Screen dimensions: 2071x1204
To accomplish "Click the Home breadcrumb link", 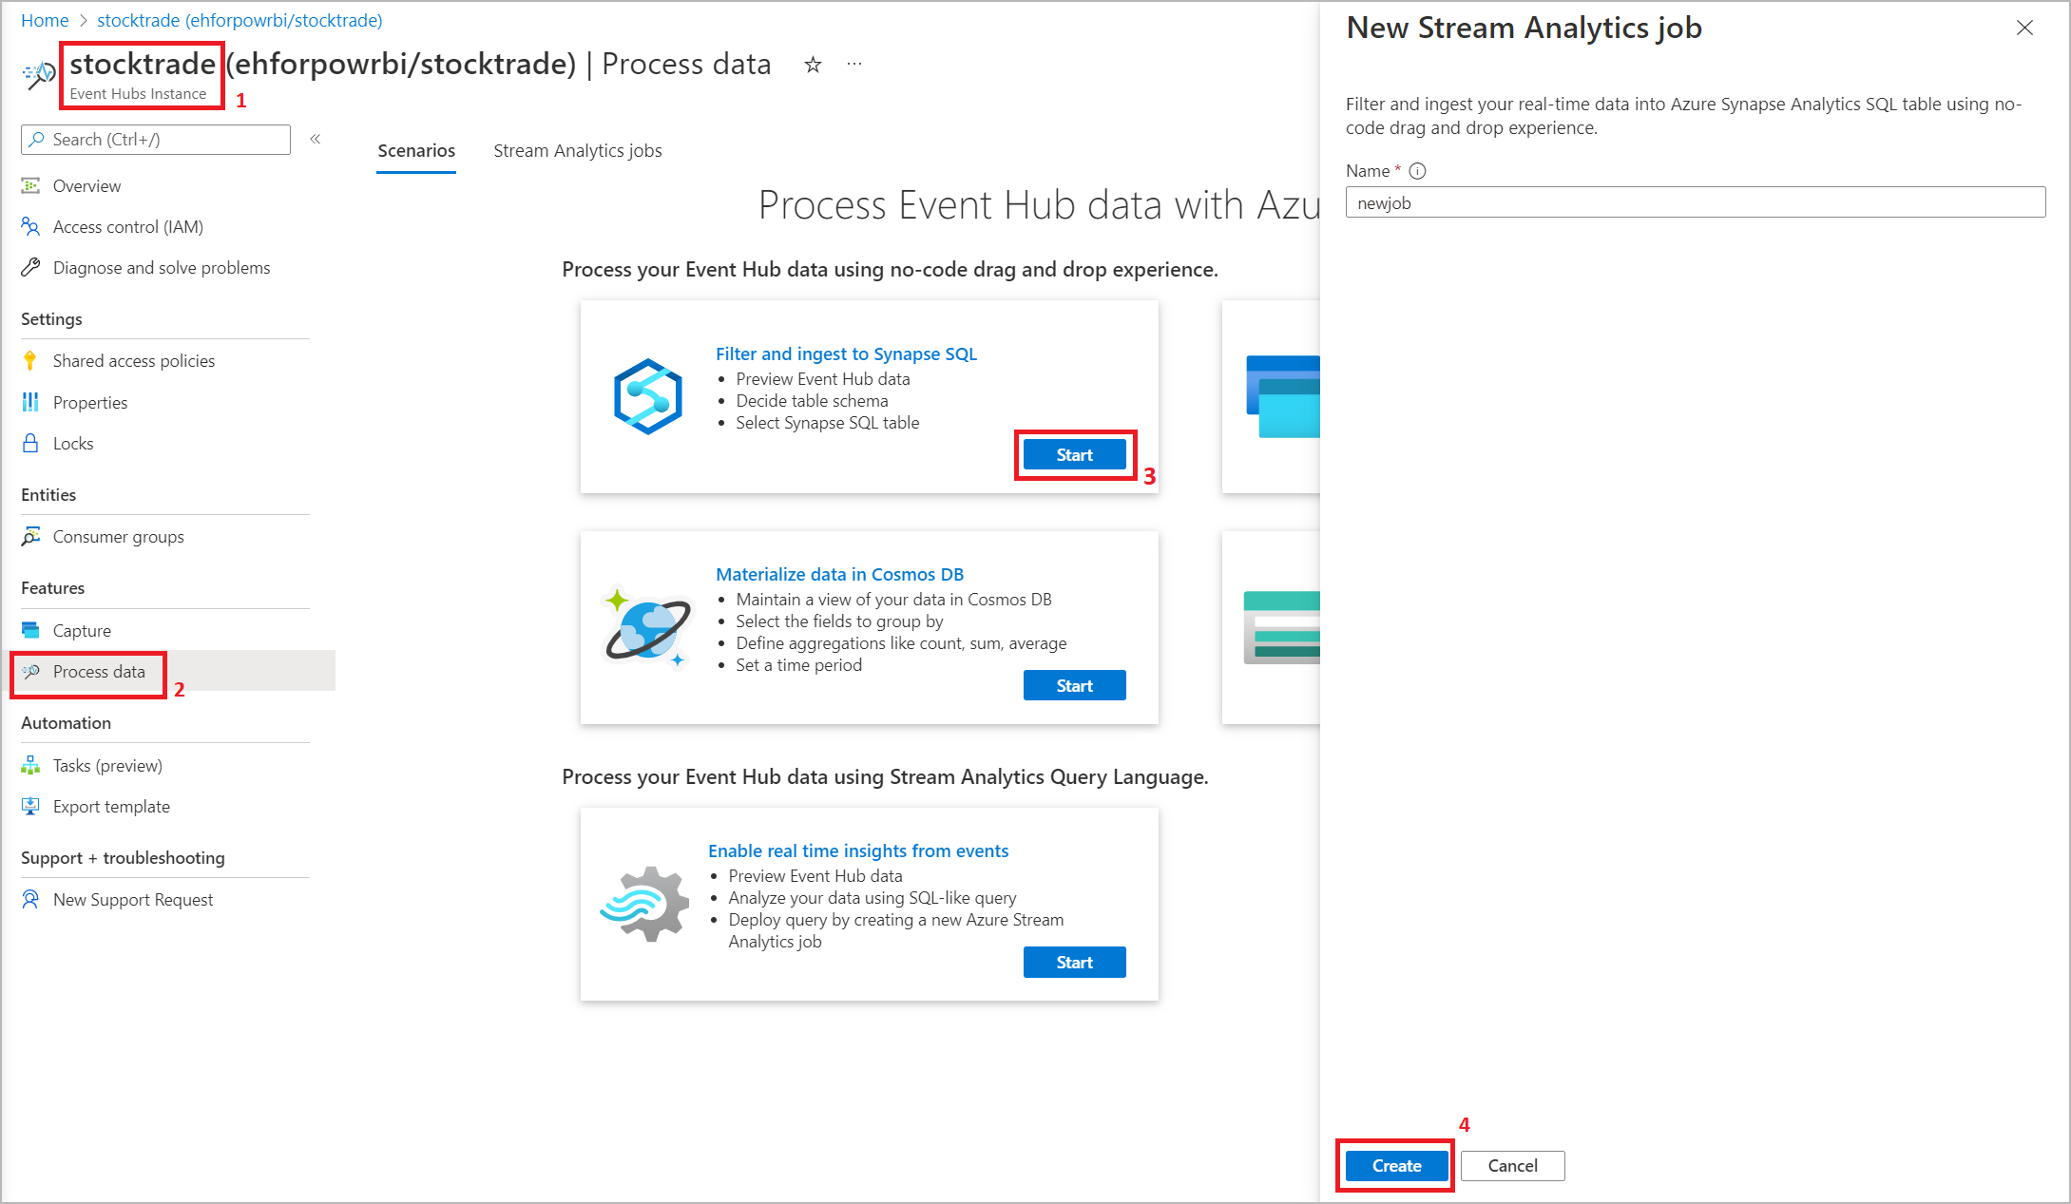I will pos(45,20).
